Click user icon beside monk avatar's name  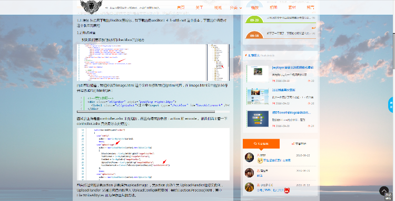pos(258,185)
